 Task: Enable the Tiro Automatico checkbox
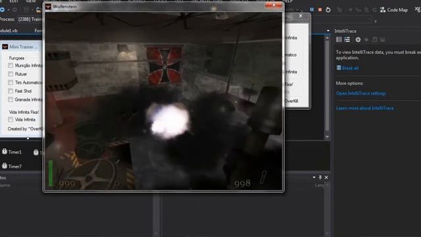(x=11, y=82)
